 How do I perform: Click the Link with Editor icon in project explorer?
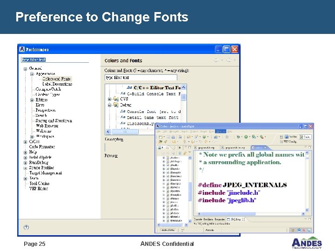tap(185, 153)
